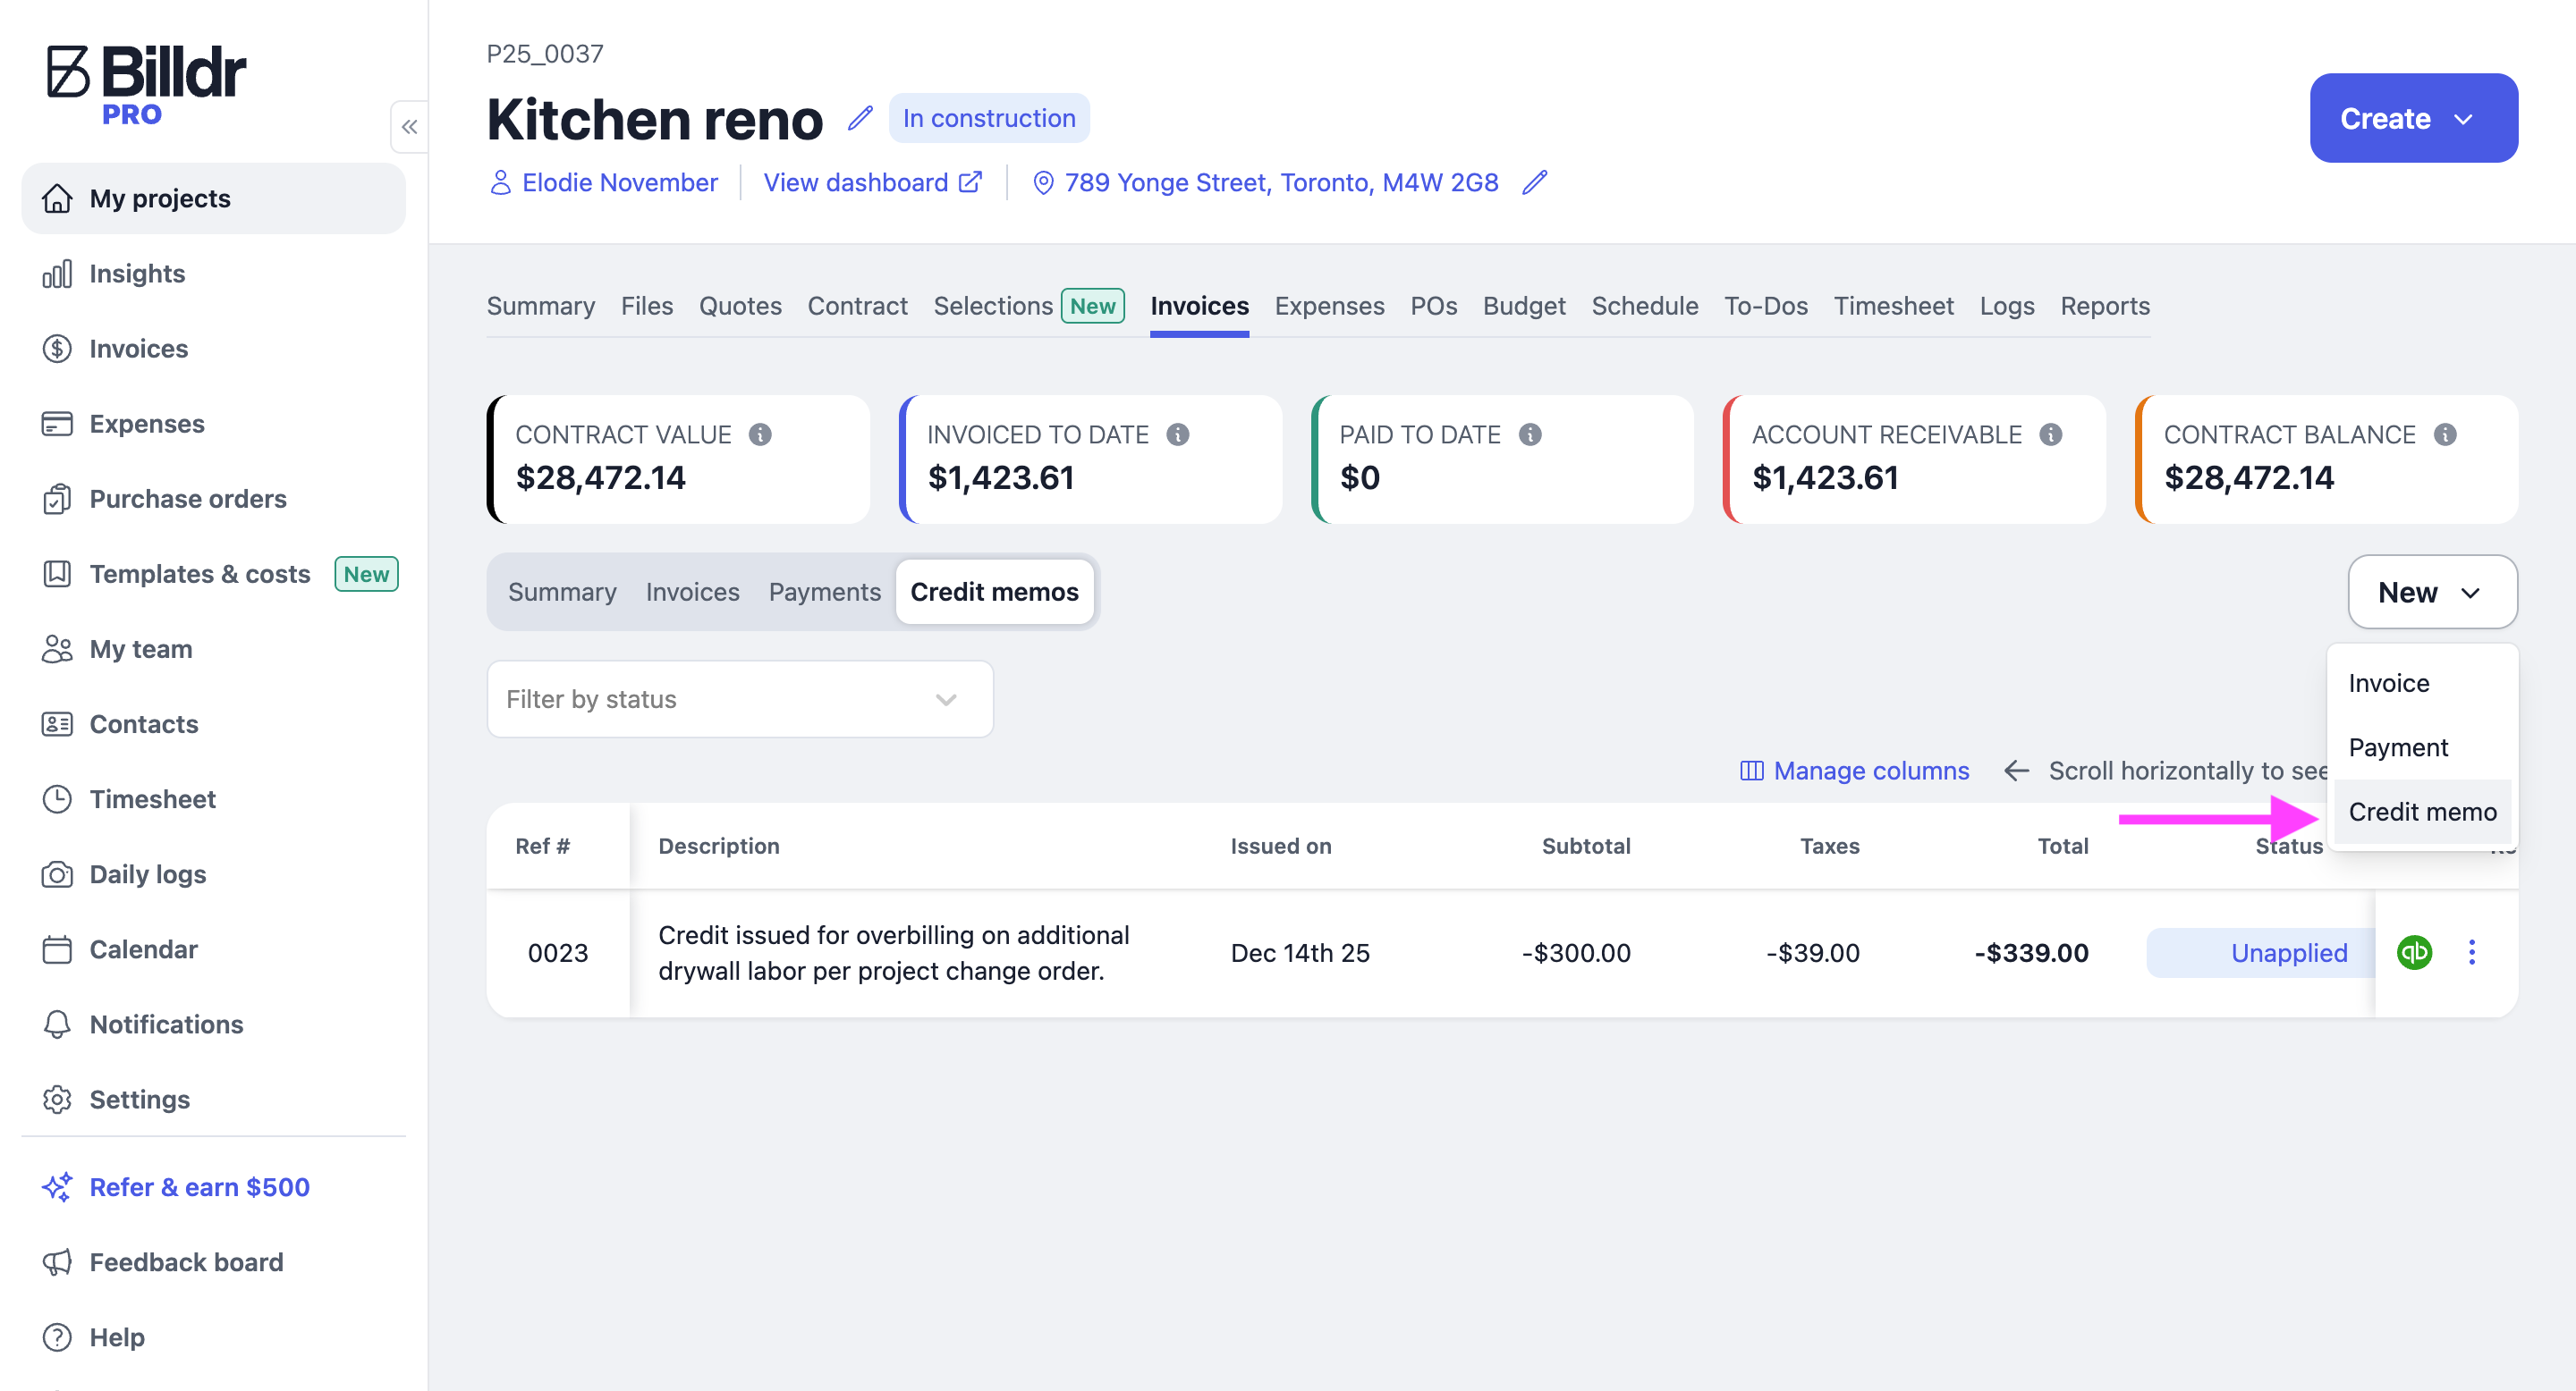Open the View dashboard link
This screenshot has width=2576, height=1391.
pyautogui.click(x=873, y=183)
